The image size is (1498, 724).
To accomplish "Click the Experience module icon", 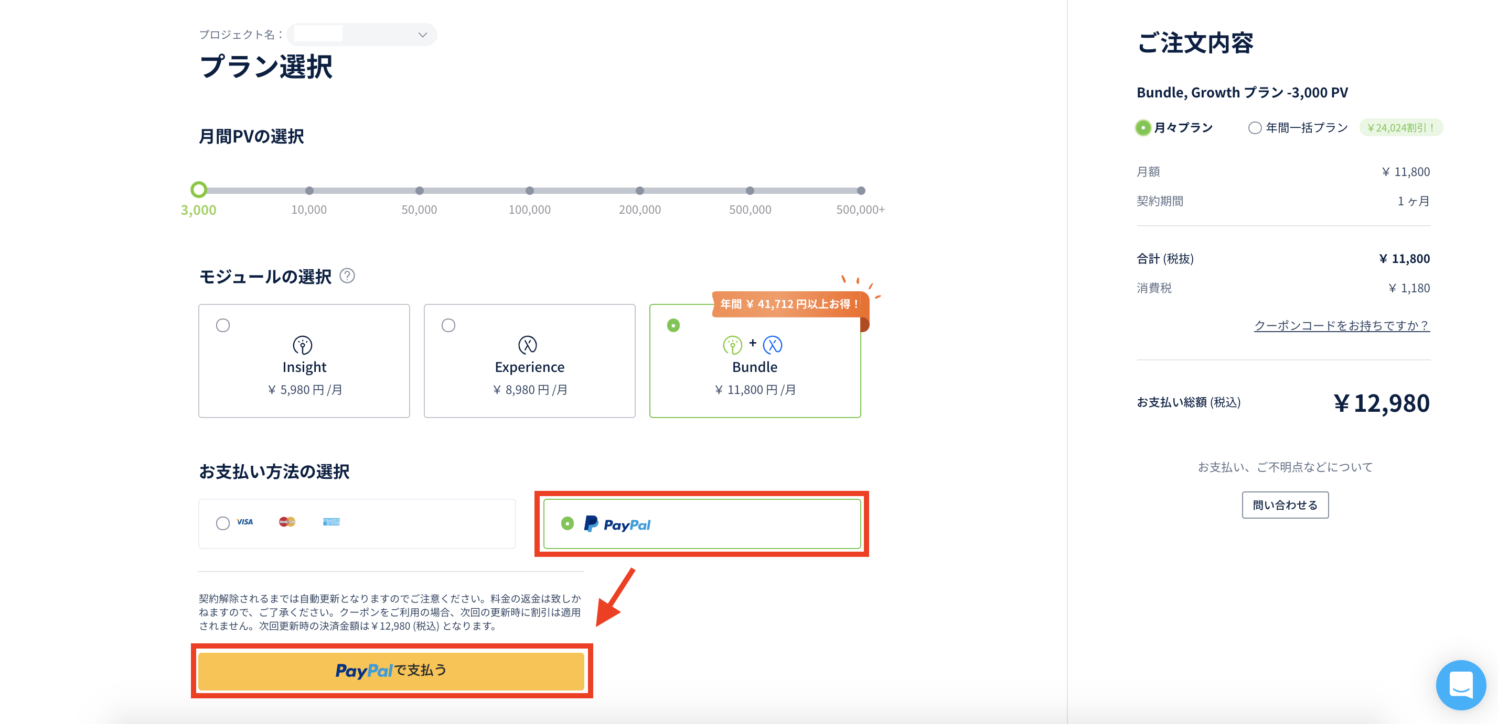I will pyautogui.click(x=528, y=345).
